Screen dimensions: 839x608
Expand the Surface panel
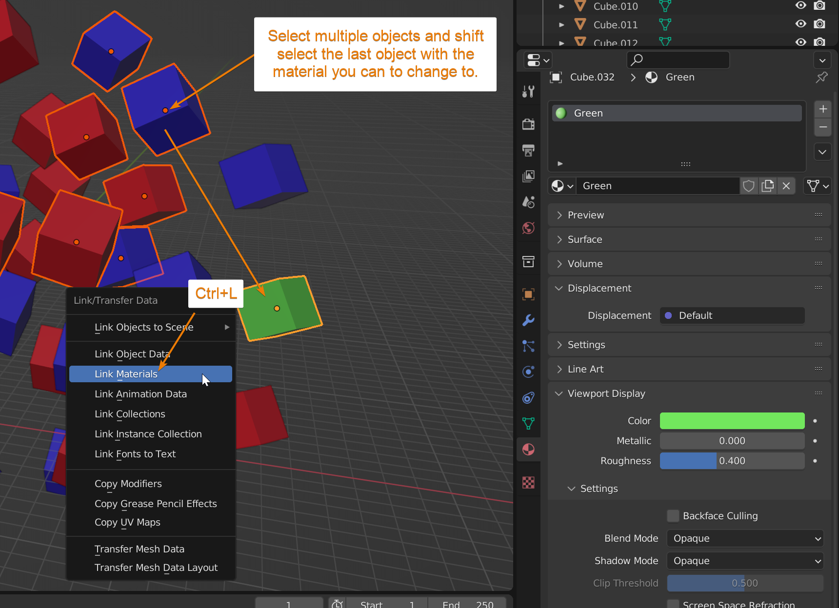(x=585, y=239)
